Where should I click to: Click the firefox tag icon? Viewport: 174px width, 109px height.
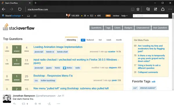pos(65,68)
